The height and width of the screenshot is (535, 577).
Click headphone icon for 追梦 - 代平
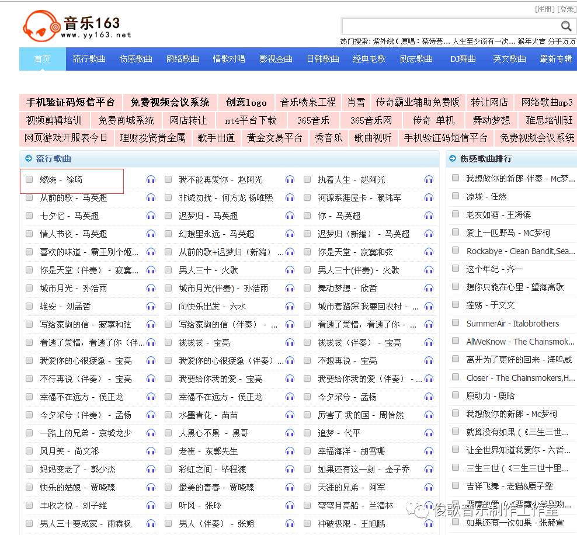(429, 433)
